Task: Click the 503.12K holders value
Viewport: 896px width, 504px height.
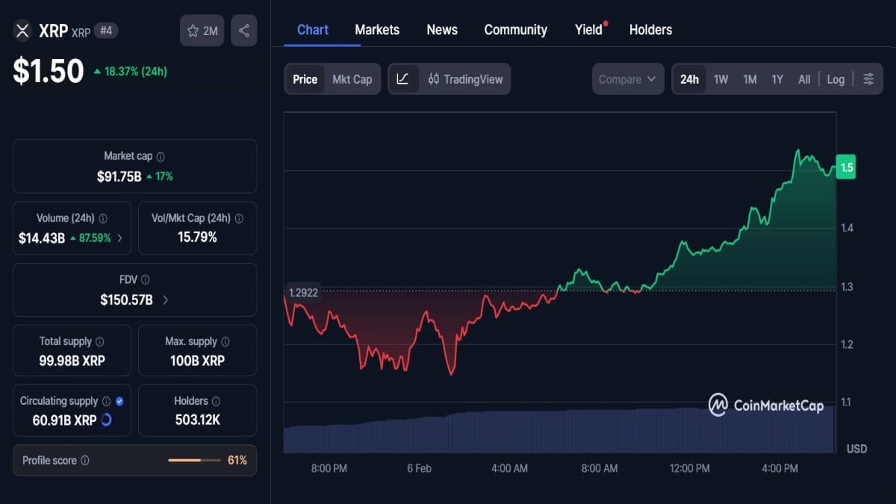Action: pos(197,420)
